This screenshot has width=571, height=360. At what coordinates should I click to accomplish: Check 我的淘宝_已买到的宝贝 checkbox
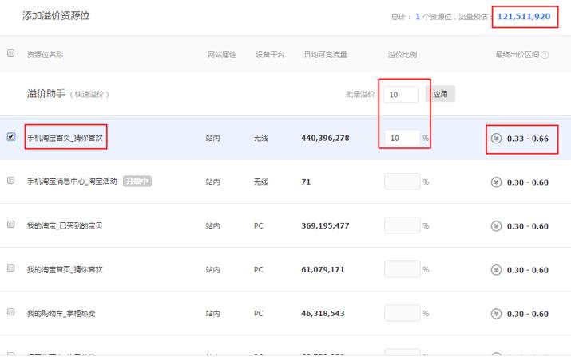pyautogui.click(x=11, y=225)
